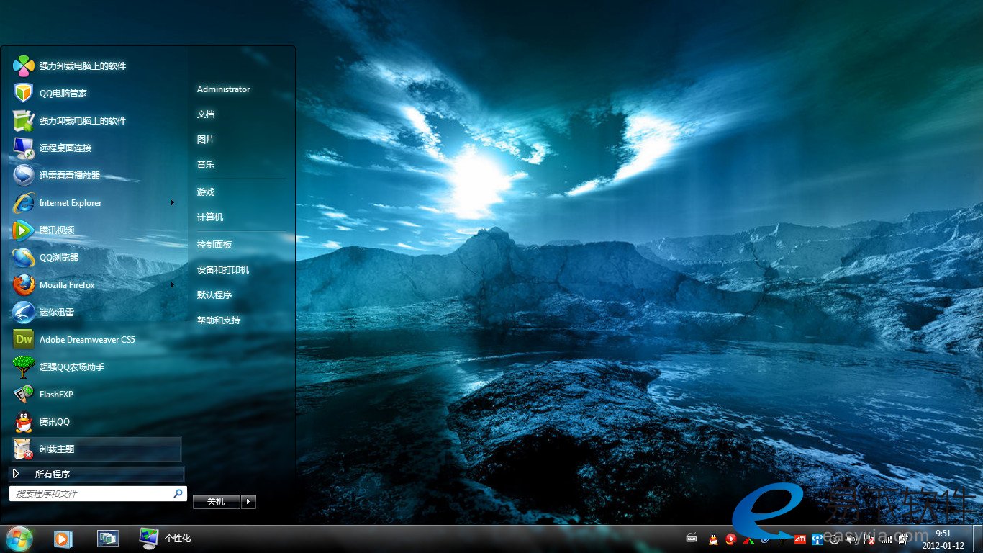Screen dimensions: 983x553
Task: Launch 腾讯视频 player
Action: [57, 230]
